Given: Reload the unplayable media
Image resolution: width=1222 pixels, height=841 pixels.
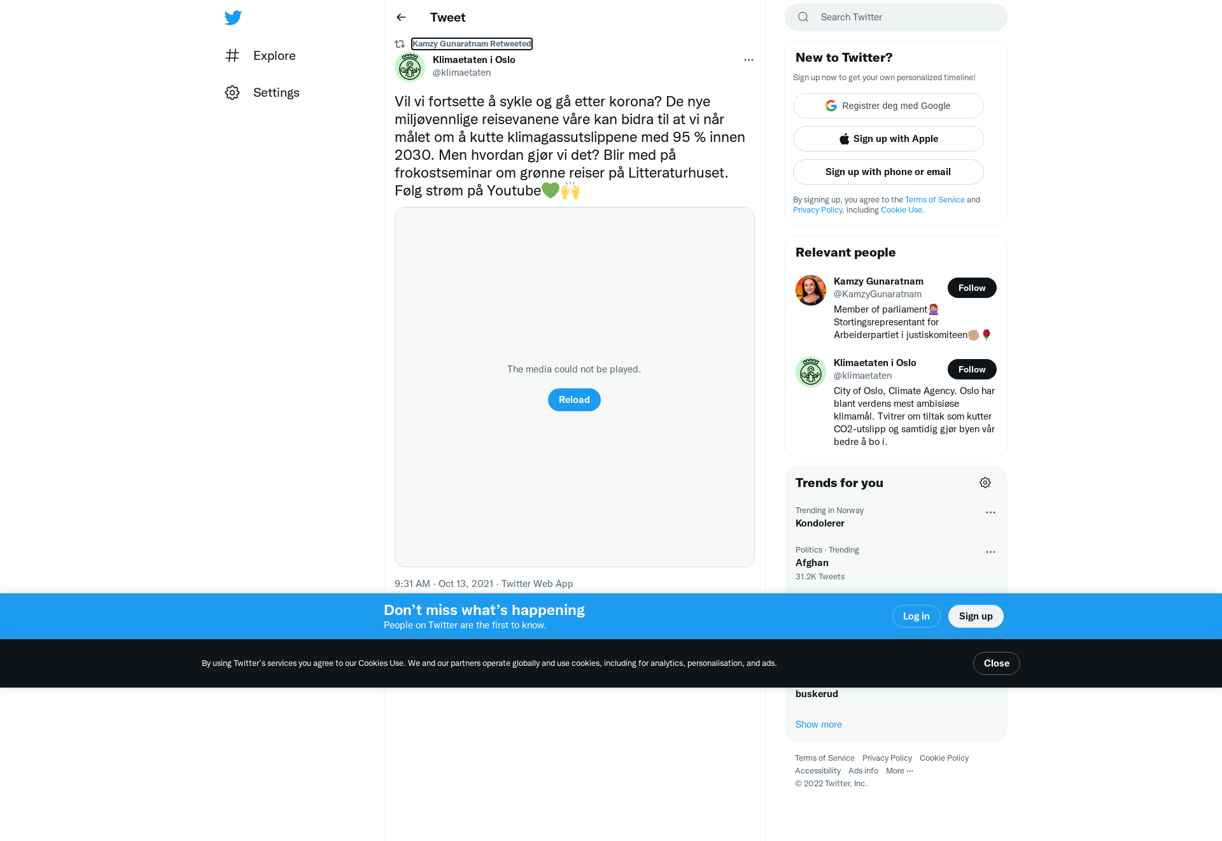Looking at the screenshot, I should click(x=574, y=400).
